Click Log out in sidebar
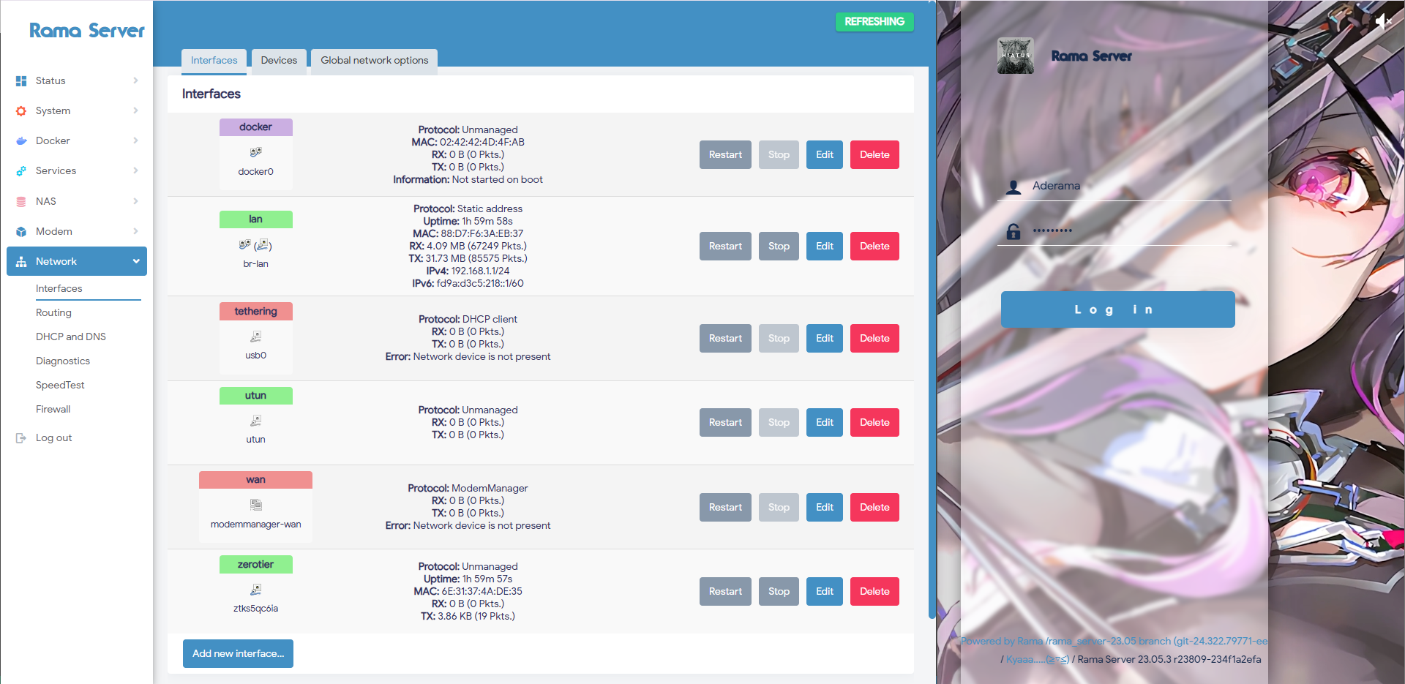The image size is (1405, 684). [x=53, y=437]
